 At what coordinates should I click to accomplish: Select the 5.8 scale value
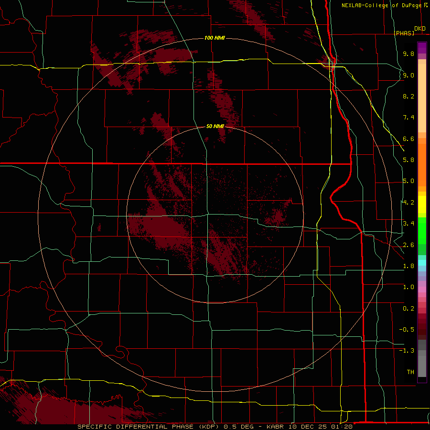(x=408, y=160)
